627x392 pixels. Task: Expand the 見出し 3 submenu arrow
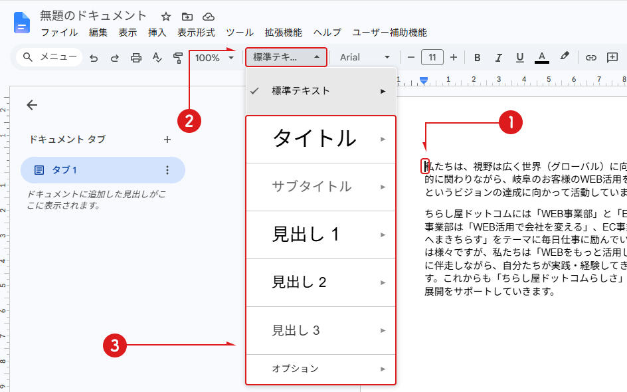pos(383,330)
